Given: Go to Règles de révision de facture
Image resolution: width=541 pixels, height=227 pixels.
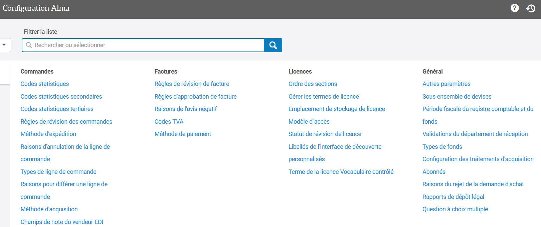Looking at the screenshot, I should point(192,84).
